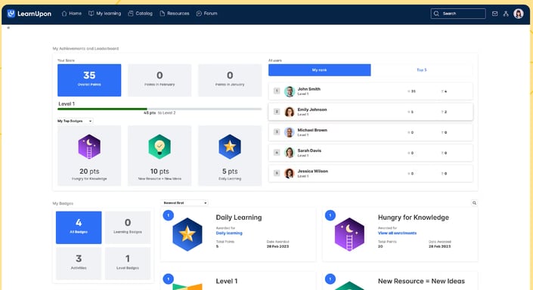Click Sarah Davis's avatar
533x290 pixels.
pos(290,153)
